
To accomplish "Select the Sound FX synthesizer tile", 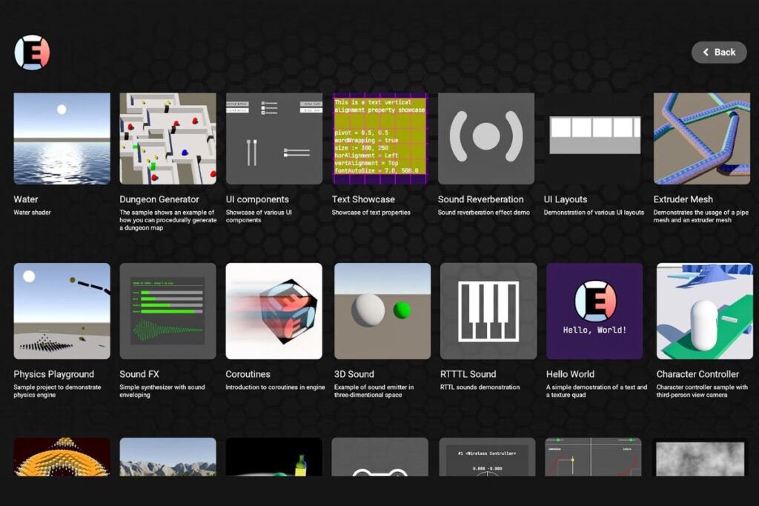I will [x=168, y=311].
